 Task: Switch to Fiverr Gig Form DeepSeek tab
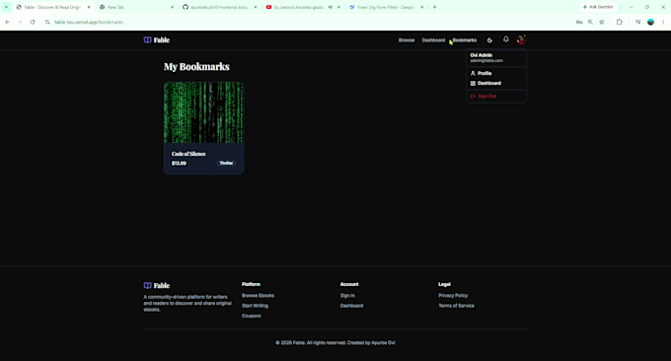click(x=387, y=7)
